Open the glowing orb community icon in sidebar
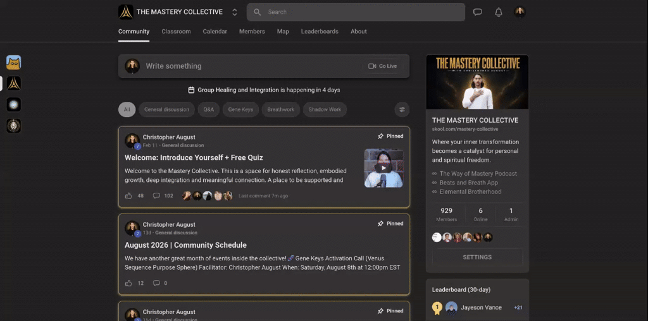Screen dimensions: 648x321 coord(14,104)
